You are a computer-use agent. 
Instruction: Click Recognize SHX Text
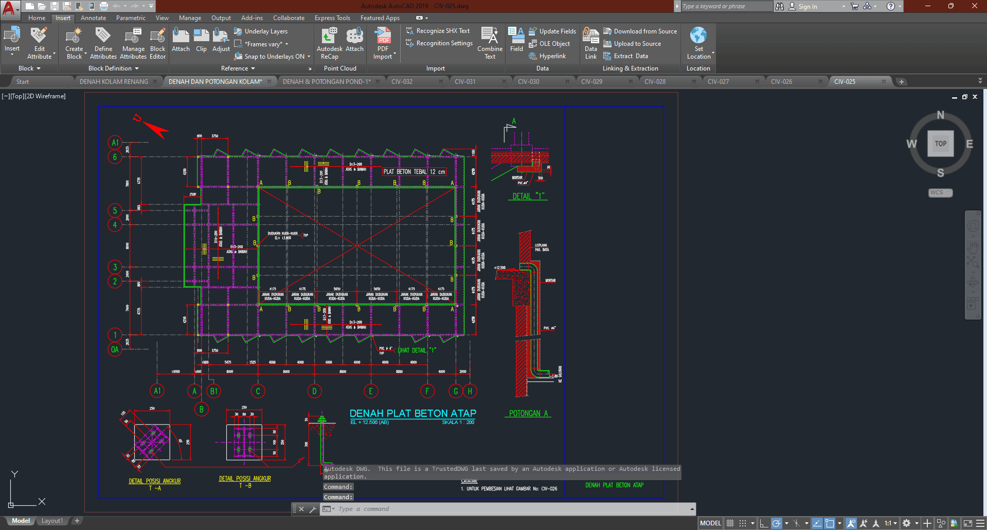coord(442,31)
